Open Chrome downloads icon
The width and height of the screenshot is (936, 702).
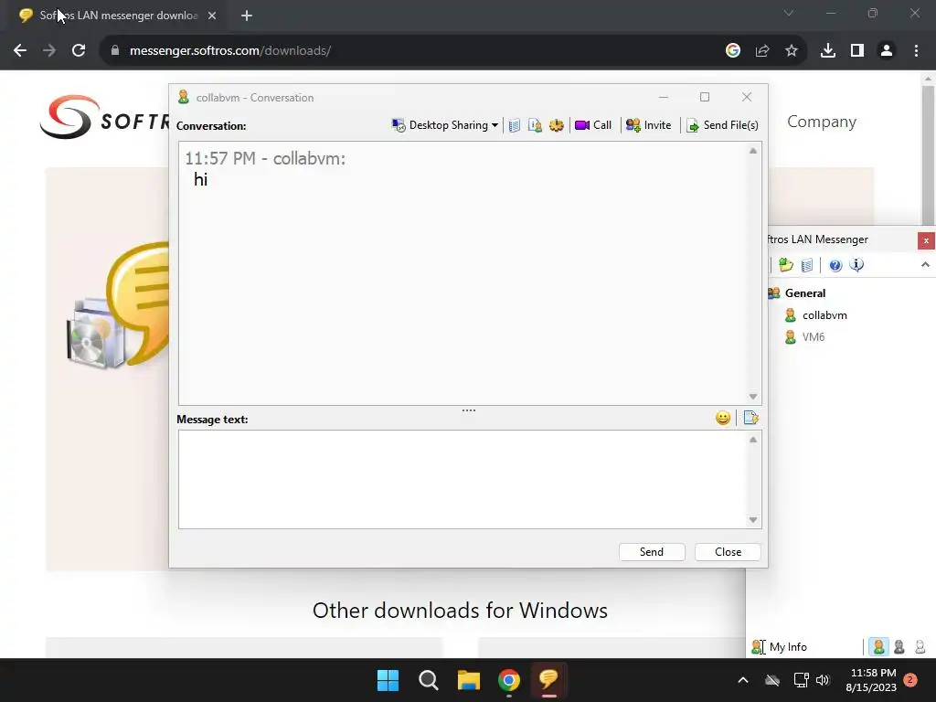pyautogui.click(x=828, y=51)
